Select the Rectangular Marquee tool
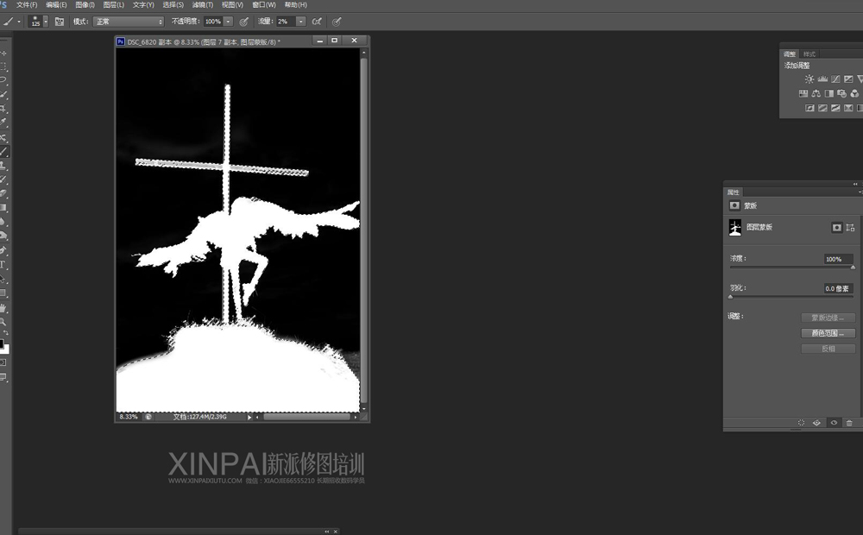Viewport: 863px width, 535px height. point(3,66)
